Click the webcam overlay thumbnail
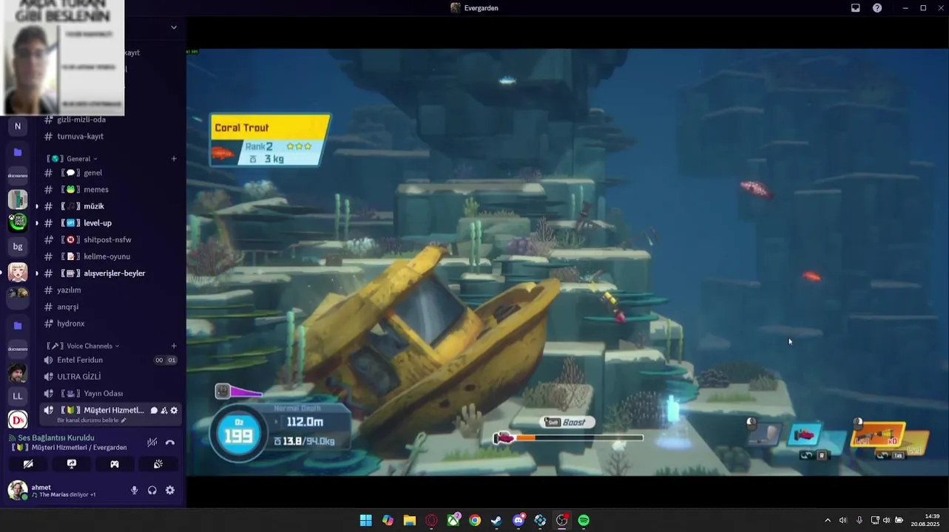 point(62,58)
